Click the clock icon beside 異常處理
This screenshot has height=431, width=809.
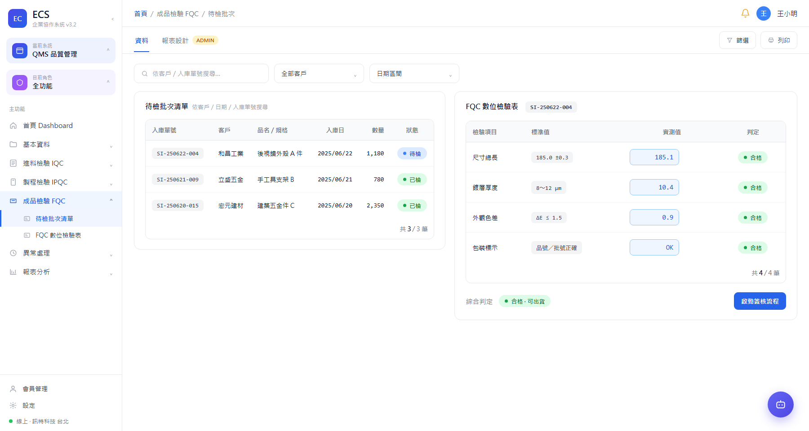pos(13,253)
